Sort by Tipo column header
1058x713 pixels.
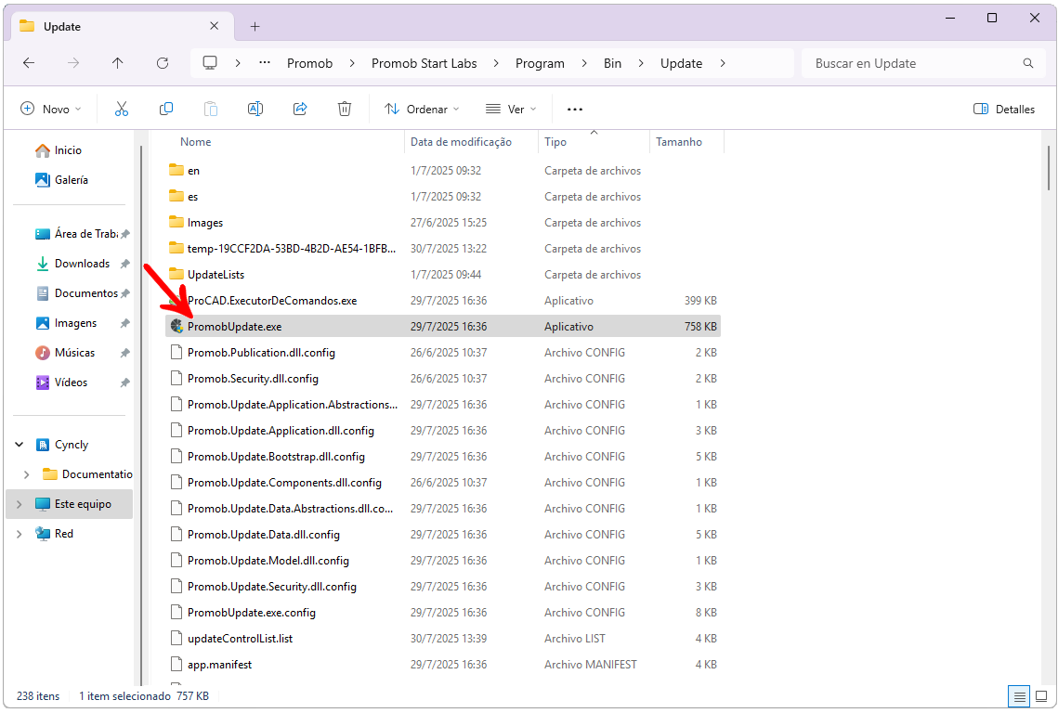(x=555, y=142)
